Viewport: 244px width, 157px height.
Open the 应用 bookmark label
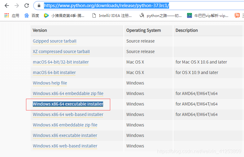pos(15,16)
